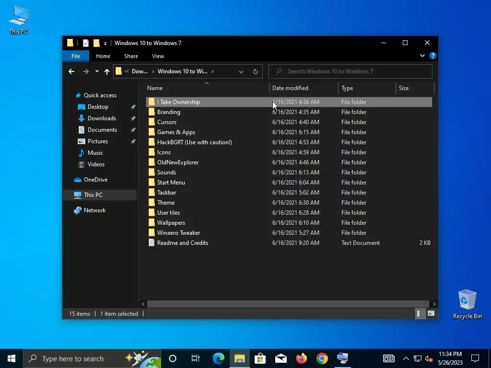Open Windows Start menu

[x=12, y=358]
